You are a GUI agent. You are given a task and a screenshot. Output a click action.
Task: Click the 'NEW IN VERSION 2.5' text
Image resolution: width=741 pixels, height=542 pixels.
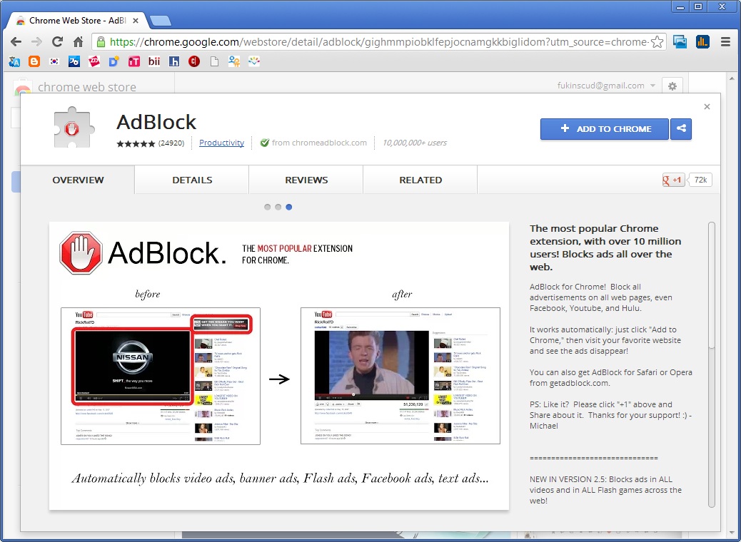pos(606,490)
